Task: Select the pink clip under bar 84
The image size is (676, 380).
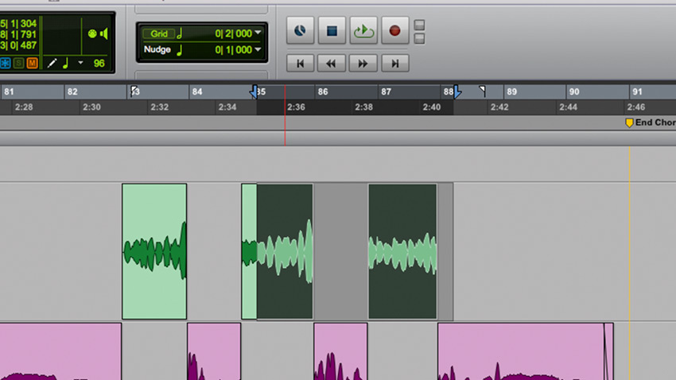Action: pyautogui.click(x=214, y=351)
